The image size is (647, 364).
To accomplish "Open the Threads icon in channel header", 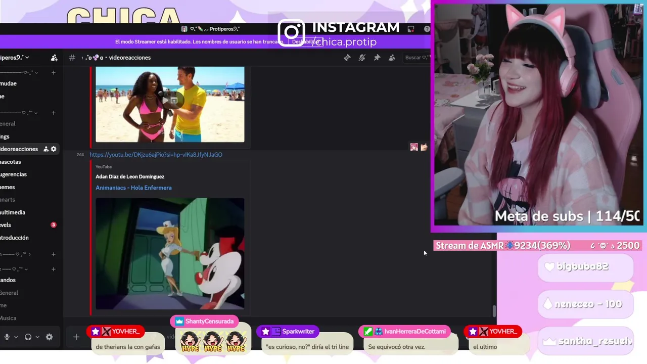I will click(x=347, y=58).
